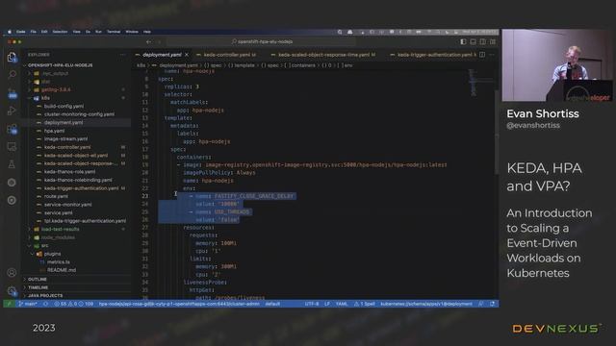The height and width of the screenshot is (346, 616).
Task: Open keda-thanos-role.yaml in the explorer
Action: pos(70,172)
